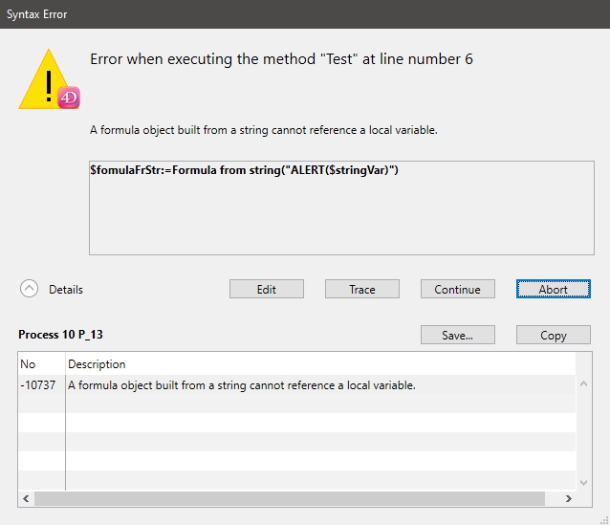Click the pink 4D badge icon
The image size is (610, 525).
(68, 98)
